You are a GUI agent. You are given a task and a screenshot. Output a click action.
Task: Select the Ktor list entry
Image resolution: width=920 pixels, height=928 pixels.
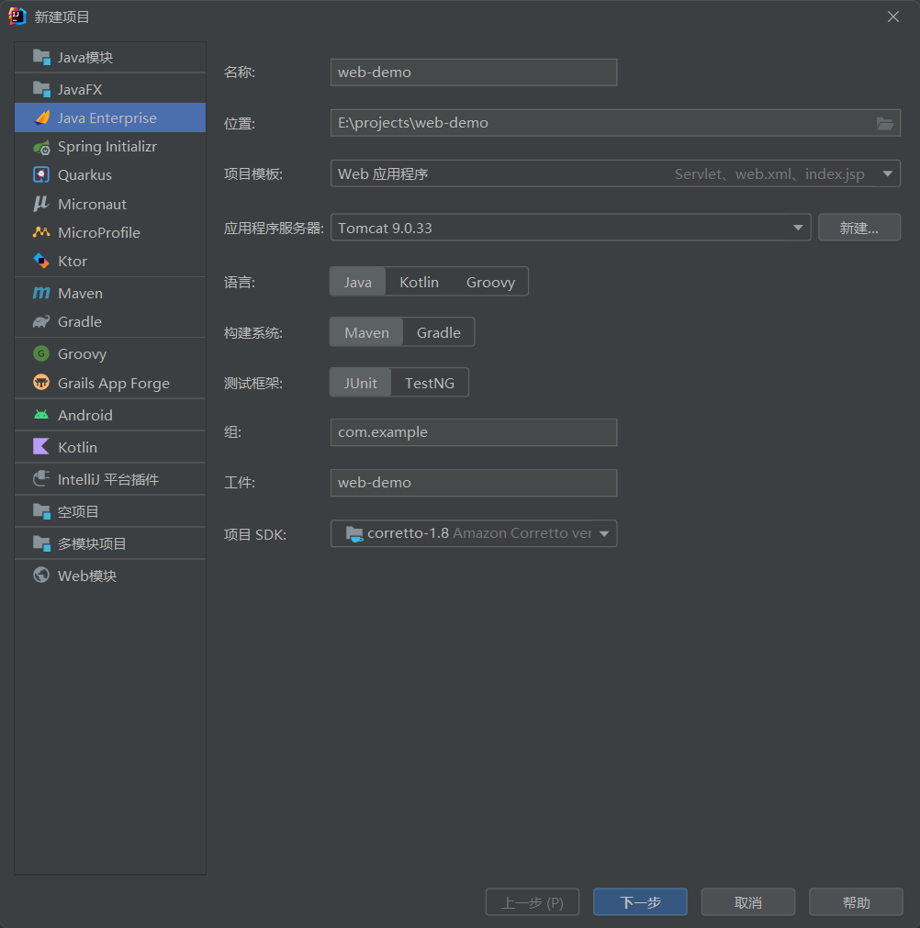(110, 261)
